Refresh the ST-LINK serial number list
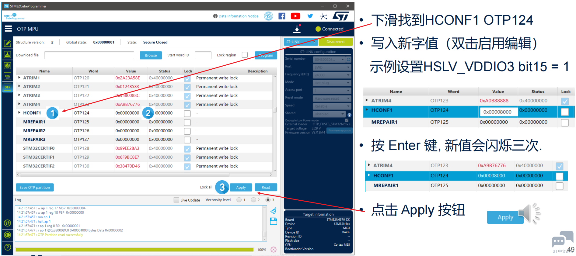Image resolution: width=576 pixels, height=256 pixels. [349, 60]
